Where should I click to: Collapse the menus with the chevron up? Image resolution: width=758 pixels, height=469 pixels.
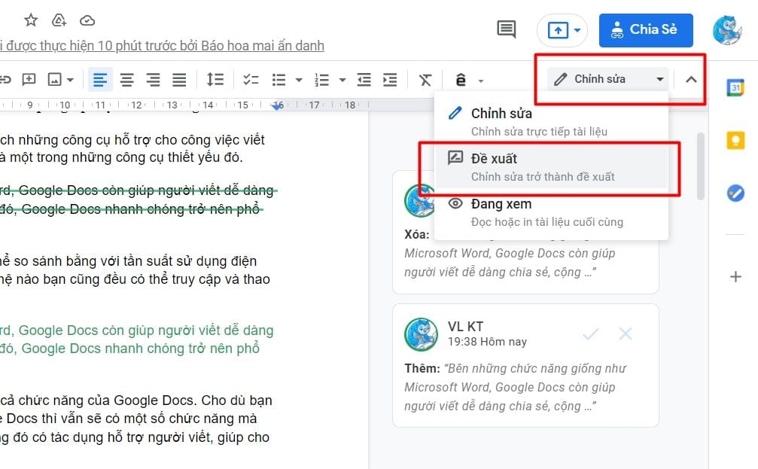click(691, 79)
